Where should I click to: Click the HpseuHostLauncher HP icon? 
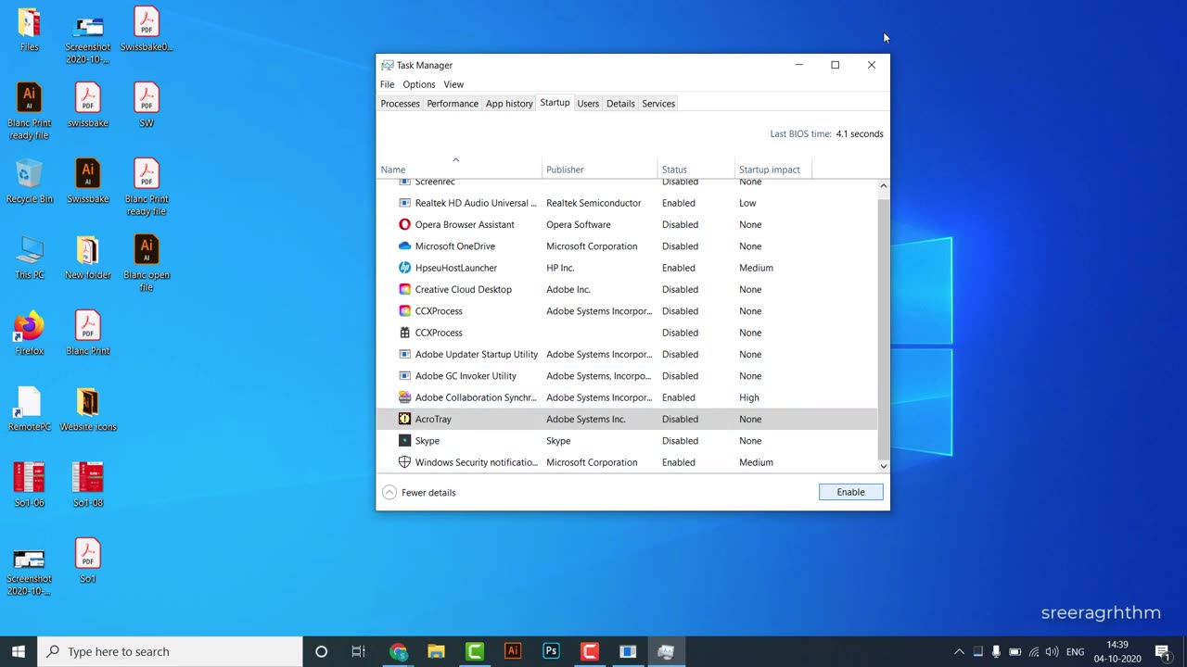pos(404,268)
